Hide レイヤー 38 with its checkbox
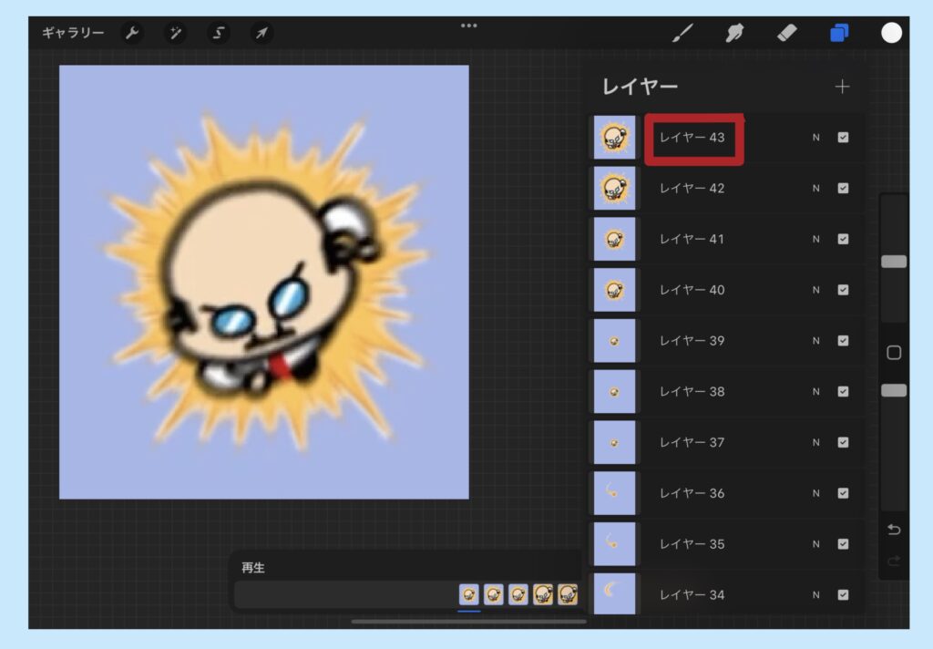 click(843, 391)
